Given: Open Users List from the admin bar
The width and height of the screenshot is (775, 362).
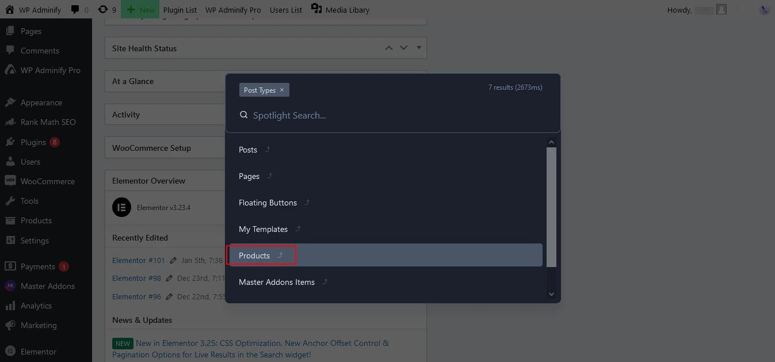Looking at the screenshot, I should coord(285,9).
